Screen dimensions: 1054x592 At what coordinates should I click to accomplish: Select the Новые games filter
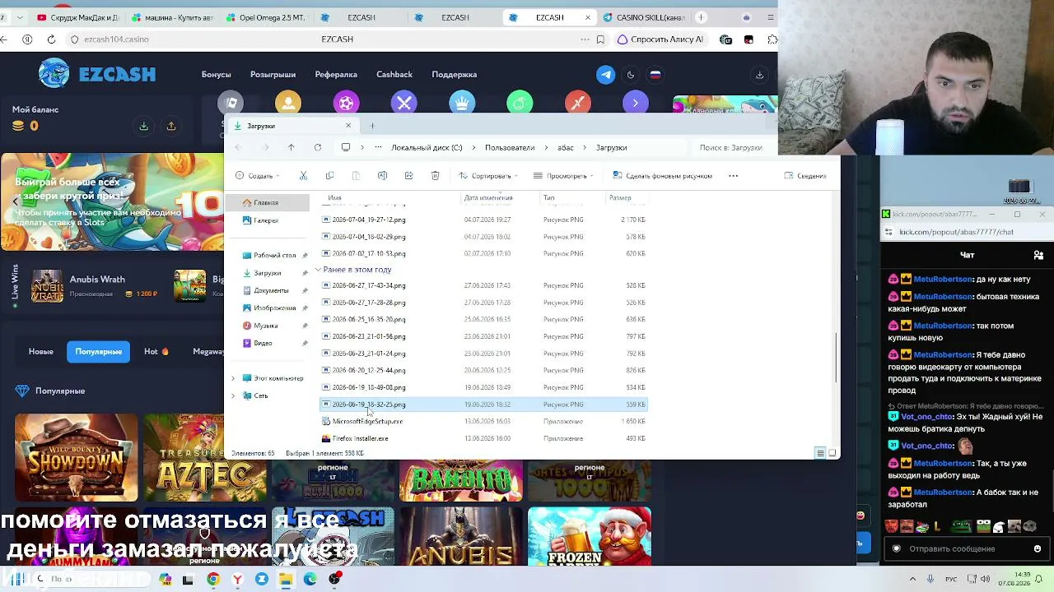(41, 352)
